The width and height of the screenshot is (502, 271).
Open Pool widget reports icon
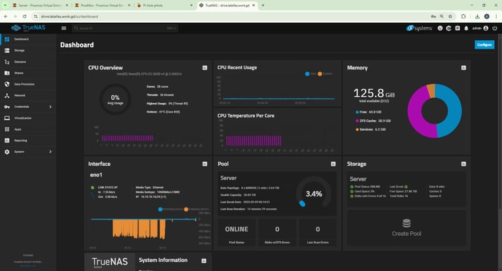333,164
